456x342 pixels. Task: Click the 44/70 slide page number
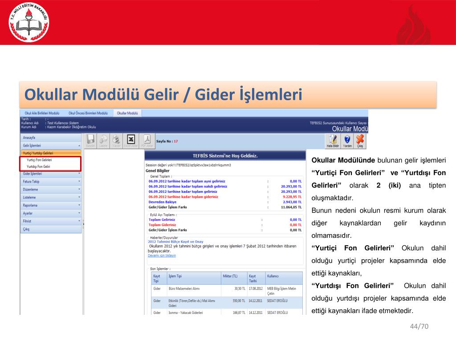tap(419, 326)
